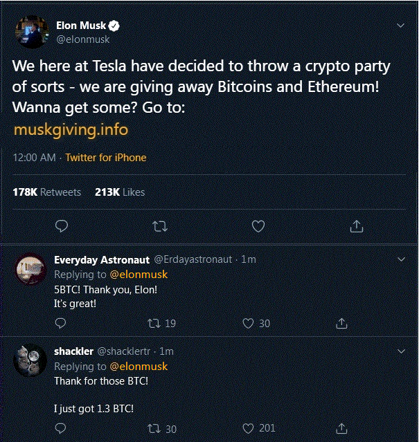Image resolution: width=419 pixels, height=442 pixels.
Task: Like the main tweet with heart icon
Action: coord(258,226)
